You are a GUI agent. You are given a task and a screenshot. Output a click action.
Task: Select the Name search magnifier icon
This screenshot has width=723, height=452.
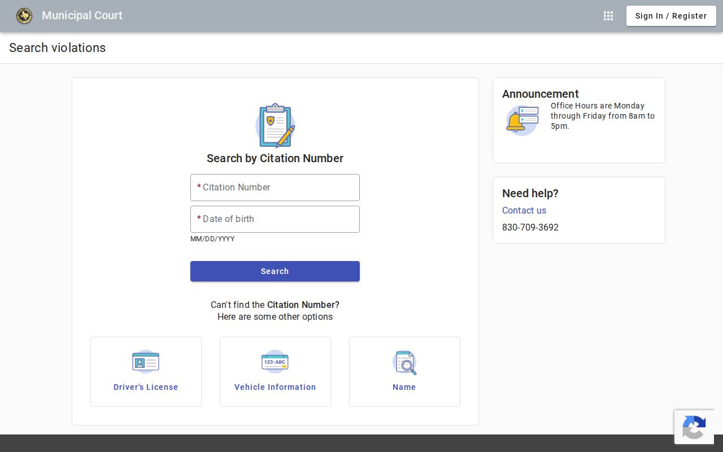click(404, 362)
